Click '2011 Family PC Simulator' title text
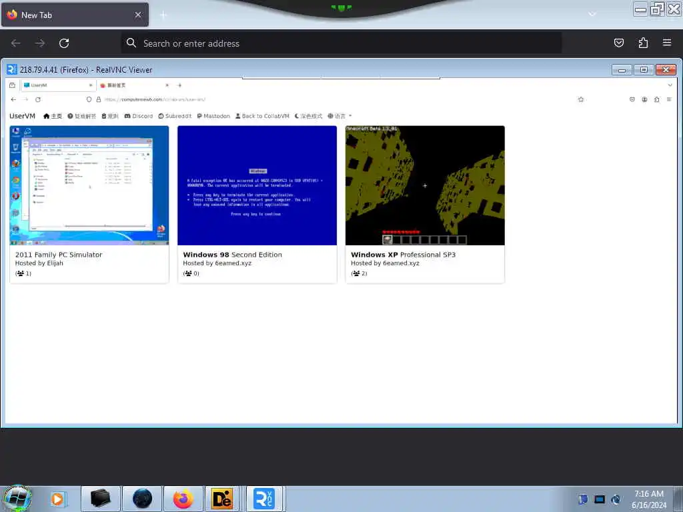The width and height of the screenshot is (683, 512). coord(59,255)
